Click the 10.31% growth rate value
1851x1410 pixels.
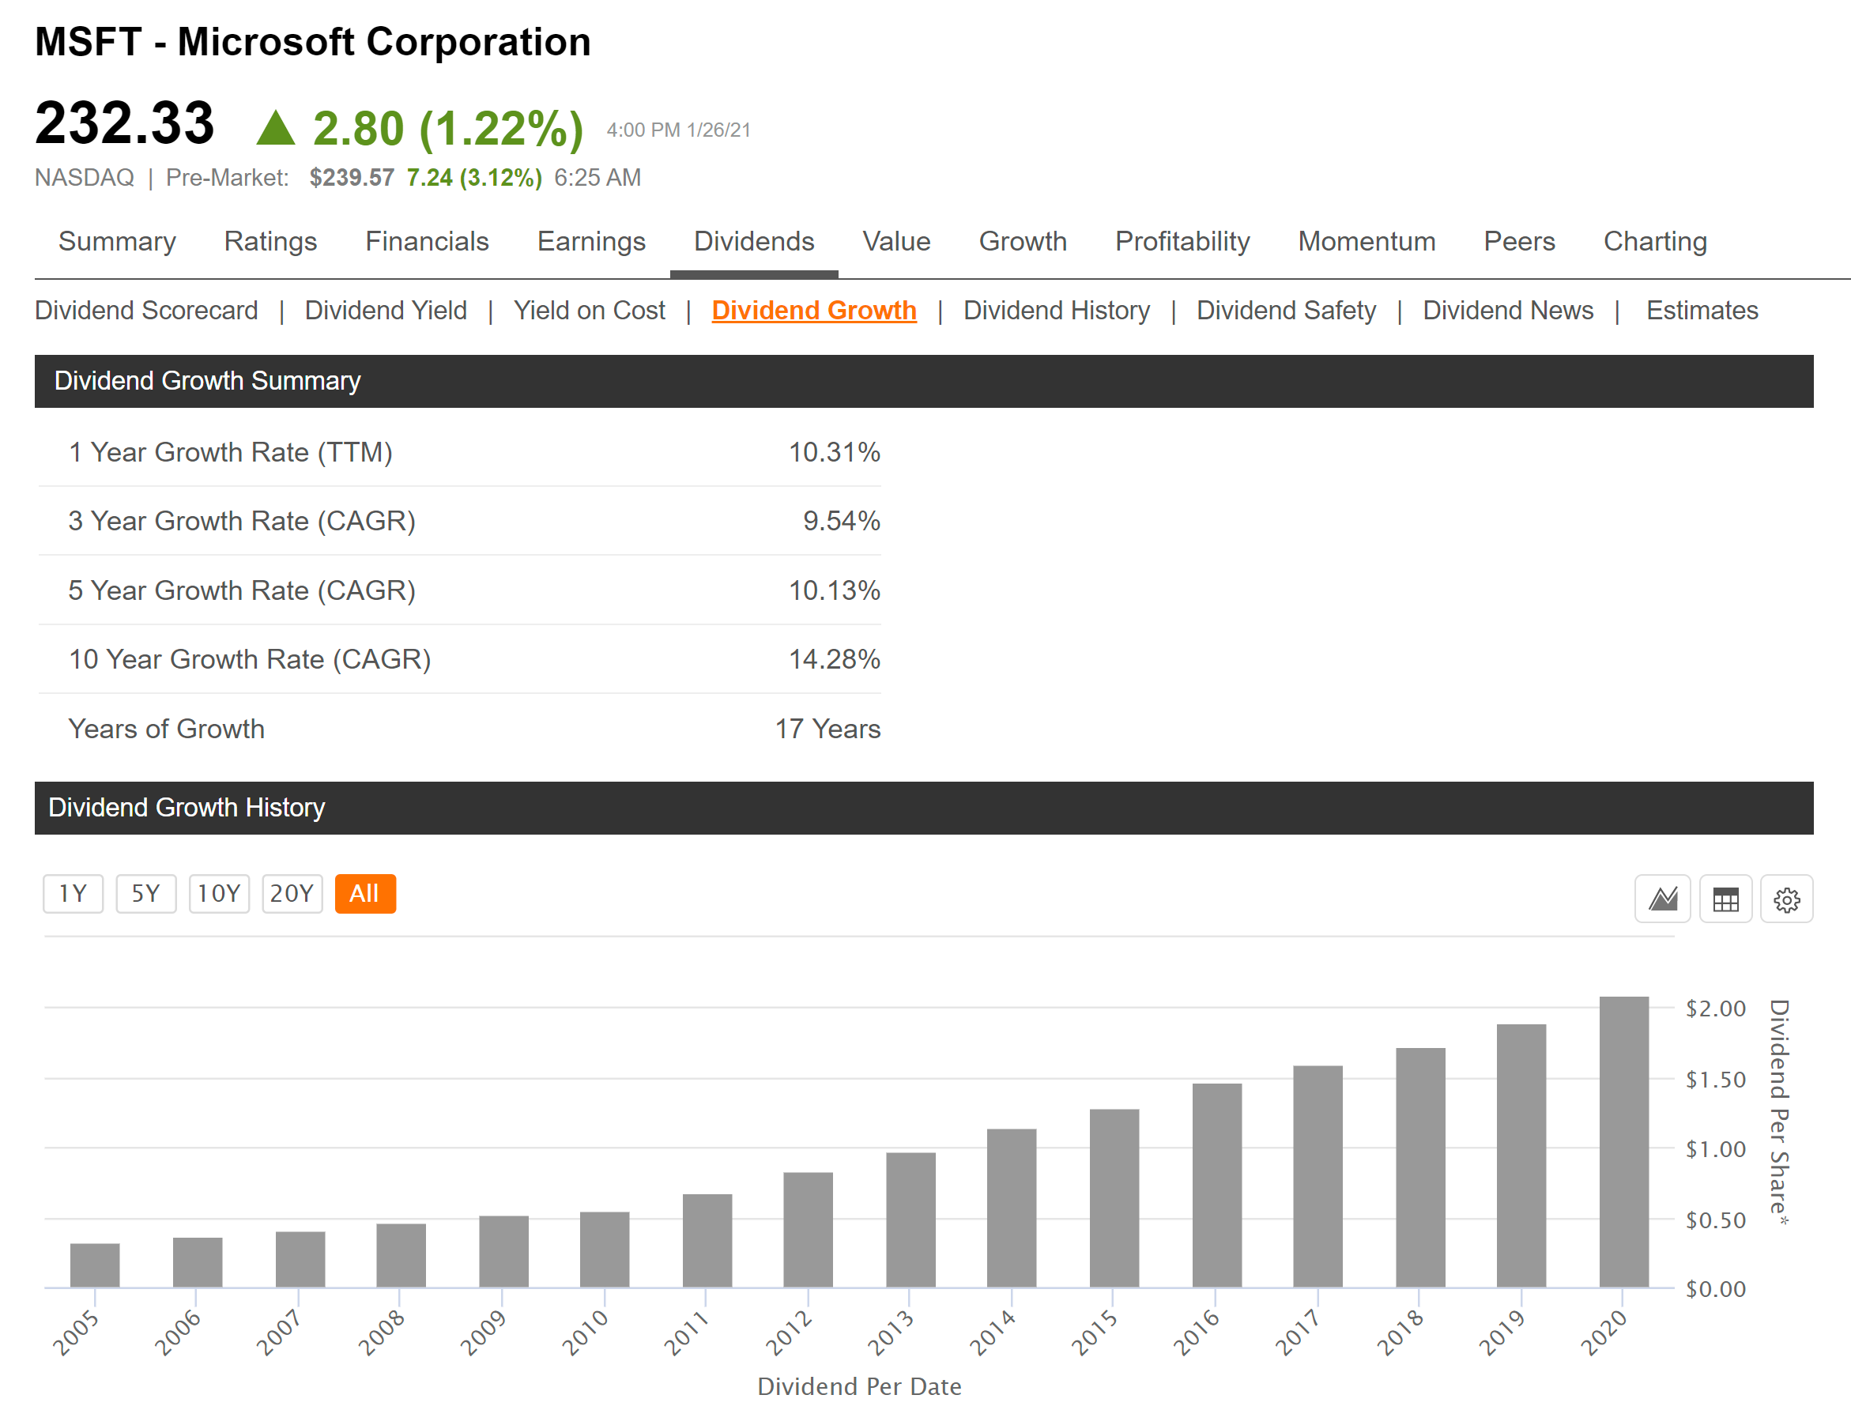[x=834, y=452]
